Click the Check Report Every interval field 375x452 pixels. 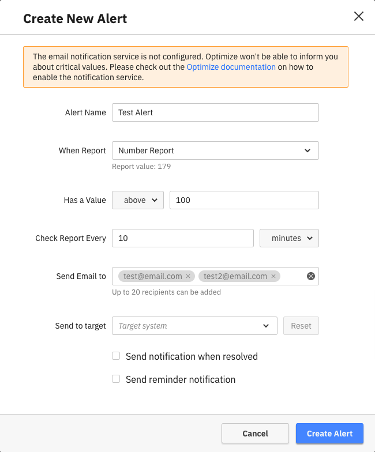[183, 238]
